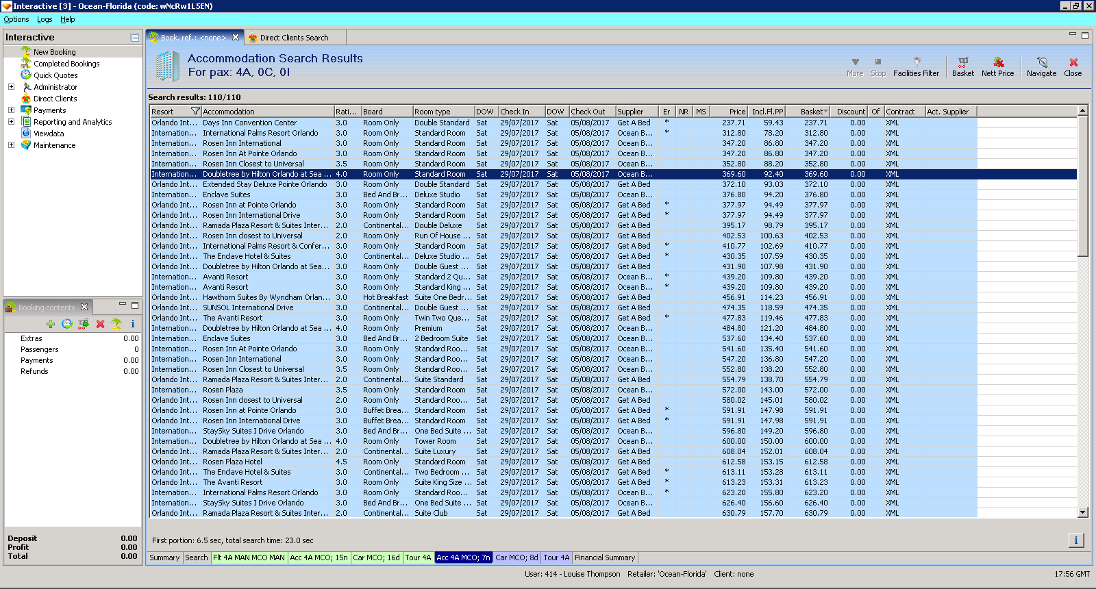Open the Financial Summary tab
The width and height of the screenshot is (1096, 589).
605,558
